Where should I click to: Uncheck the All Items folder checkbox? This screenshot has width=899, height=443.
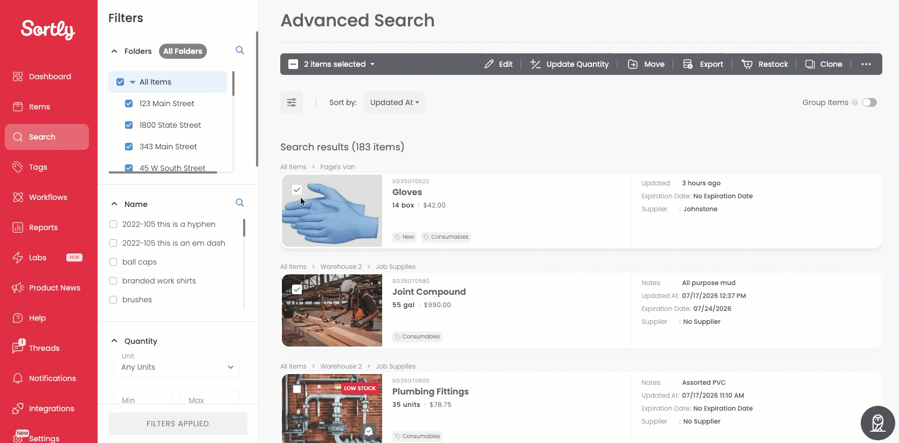[x=120, y=82]
